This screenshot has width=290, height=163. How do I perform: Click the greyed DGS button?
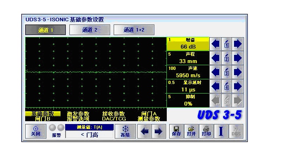pyautogui.click(x=236, y=131)
